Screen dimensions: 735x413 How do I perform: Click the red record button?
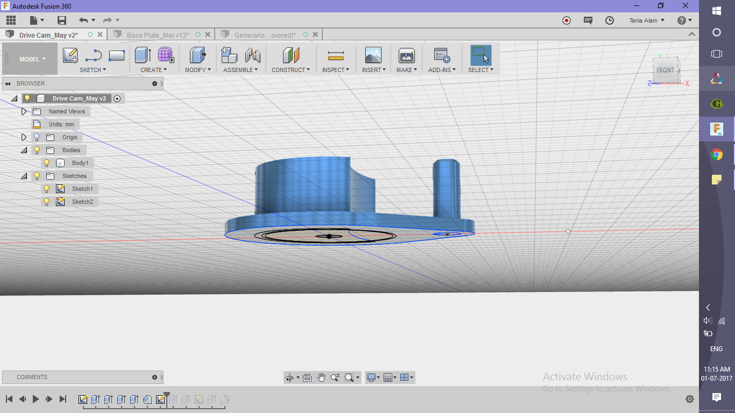[567, 20]
